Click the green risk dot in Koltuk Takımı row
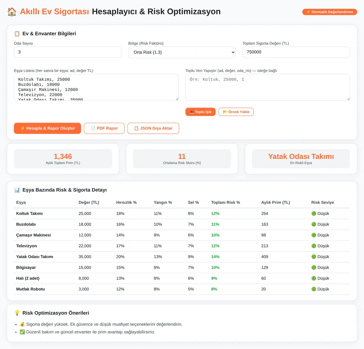Screen dimensions: 364x349 [314, 213]
